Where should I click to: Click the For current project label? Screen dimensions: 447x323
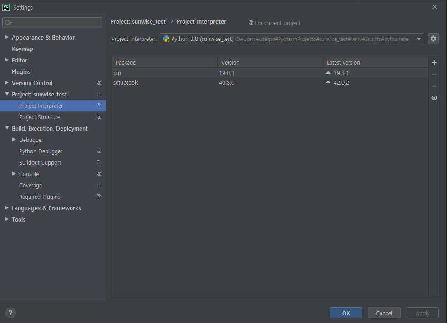[x=278, y=23]
